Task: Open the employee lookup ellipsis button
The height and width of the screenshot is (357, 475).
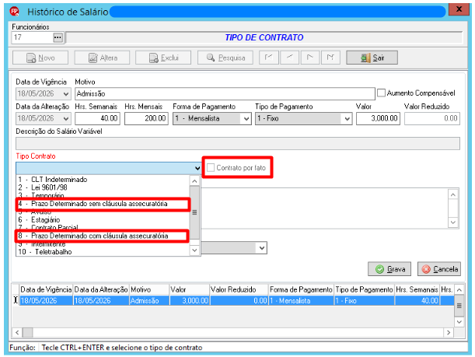Action: tap(58, 37)
